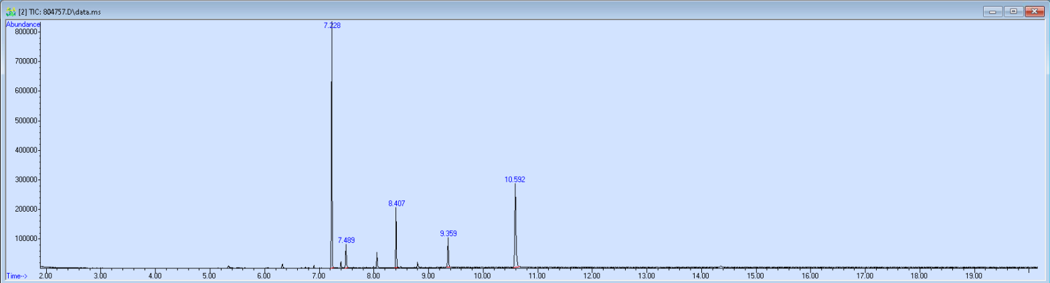Click the 8.00 time axis tick
The image size is (1050, 283).
point(373,276)
